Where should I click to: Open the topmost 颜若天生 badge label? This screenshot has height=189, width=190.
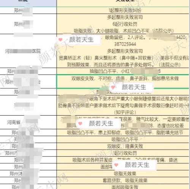[81, 40]
